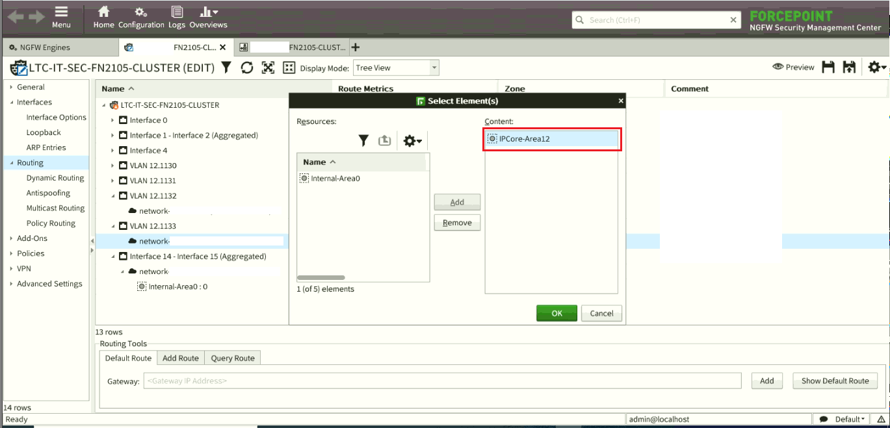Click the refresh icon beside cluster title
The height and width of the screenshot is (428, 890).
[247, 68]
